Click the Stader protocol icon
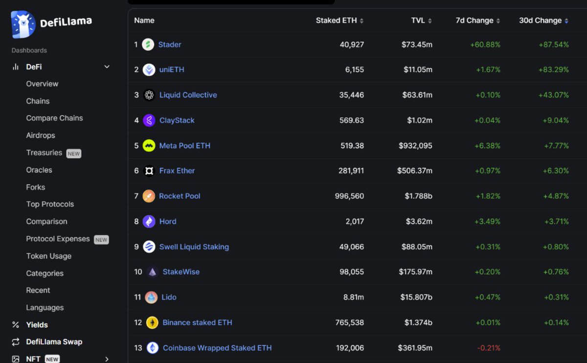The height and width of the screenshot is (363, 587). (148, 45)
